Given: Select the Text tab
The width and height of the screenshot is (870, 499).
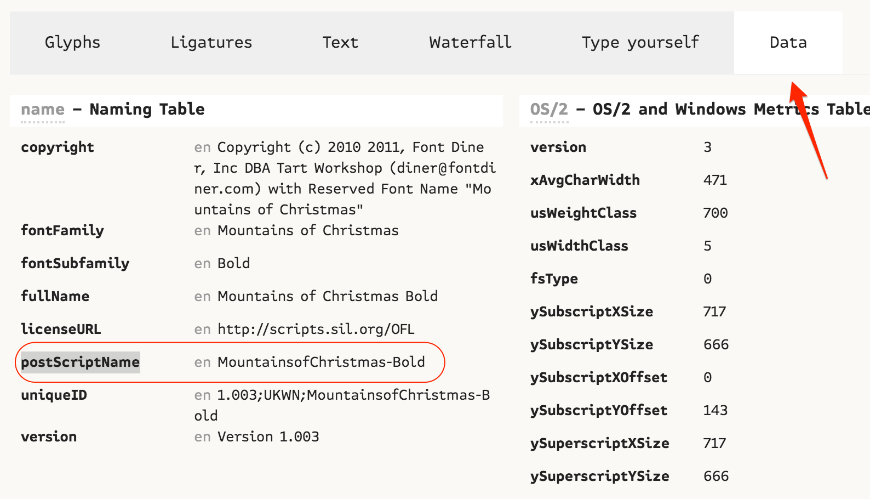Looking at the screenshot, I should tap(340, 43).
